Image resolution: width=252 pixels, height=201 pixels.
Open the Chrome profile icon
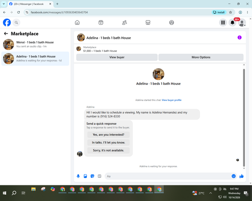[x=240, y=13]
